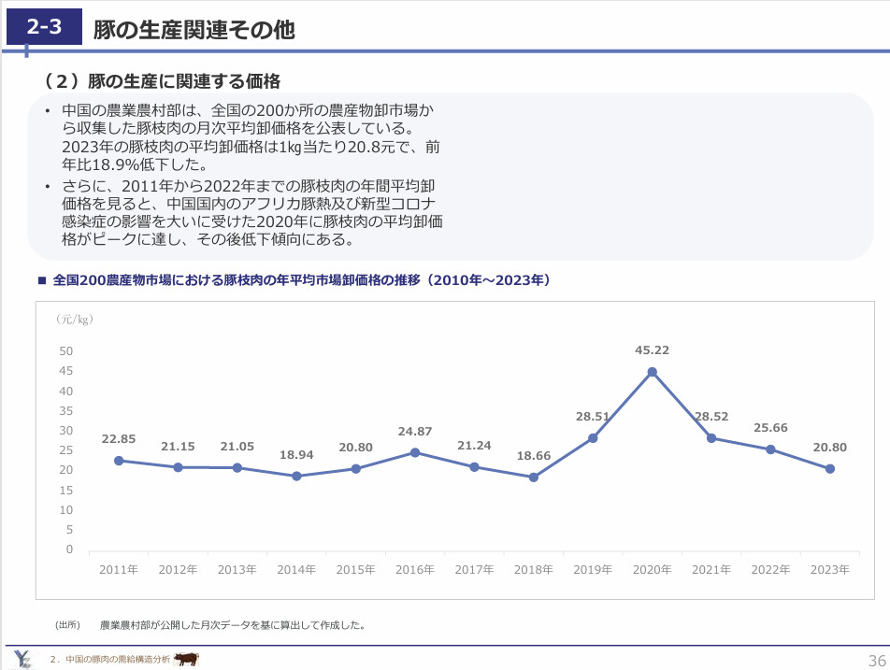Image resolution: width=890 pixels, height=670 pixels.
Task: Click the 2023年 data point on the line
Action: (830, 468)
